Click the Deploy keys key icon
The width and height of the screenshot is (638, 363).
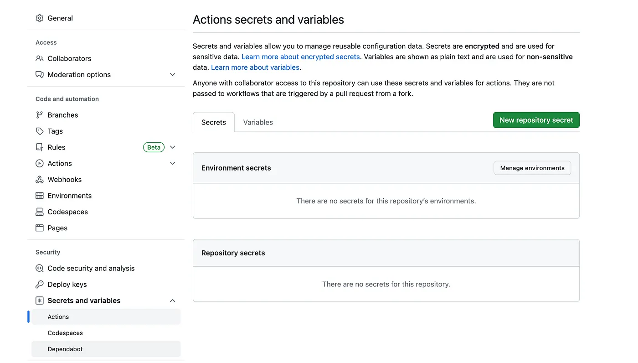point(40,284)
